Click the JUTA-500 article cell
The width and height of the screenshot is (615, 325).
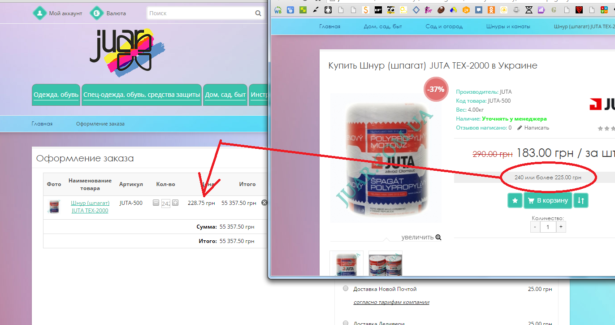click(x=131, y=203)
